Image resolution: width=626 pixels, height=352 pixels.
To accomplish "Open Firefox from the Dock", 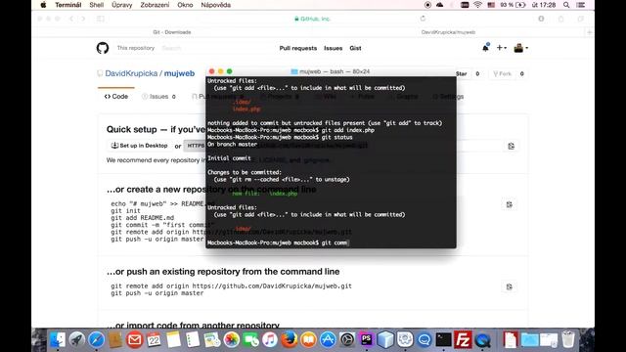I will click(290, 340).
